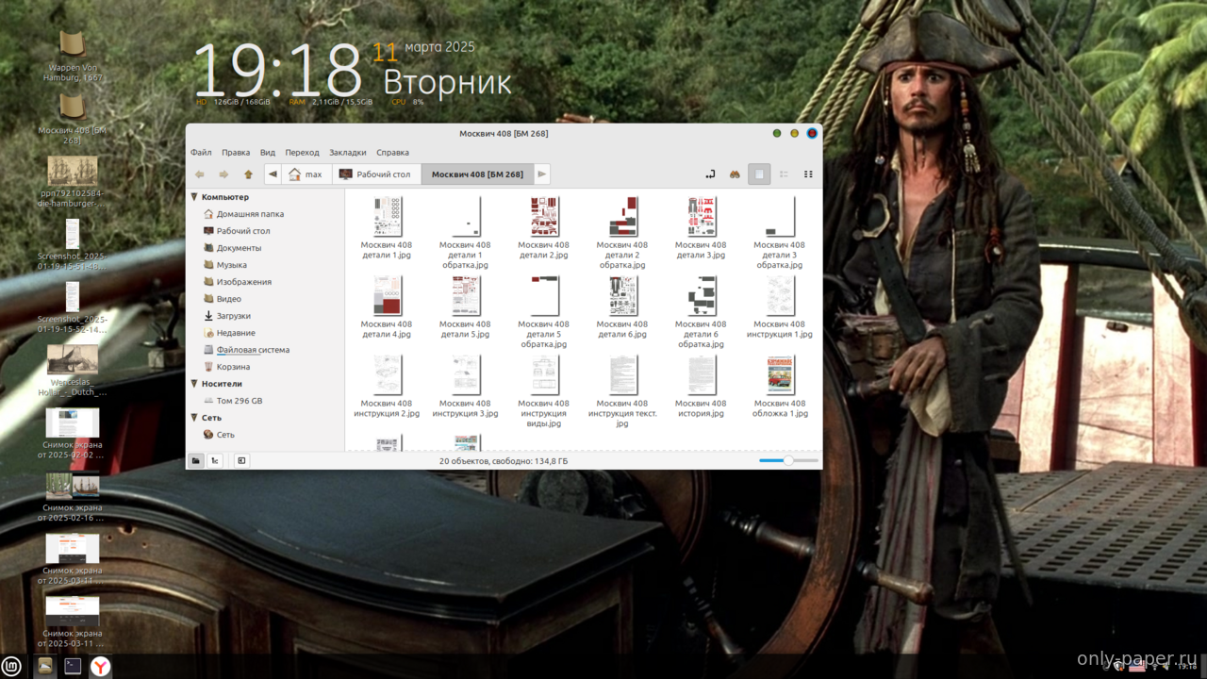
Task: Select file Москвич 408 обложка 1.jpg
Action: coord(780,386)
